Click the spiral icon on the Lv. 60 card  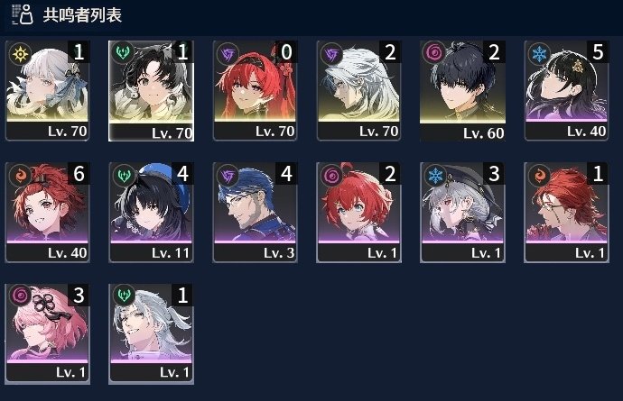click(434, 53)
